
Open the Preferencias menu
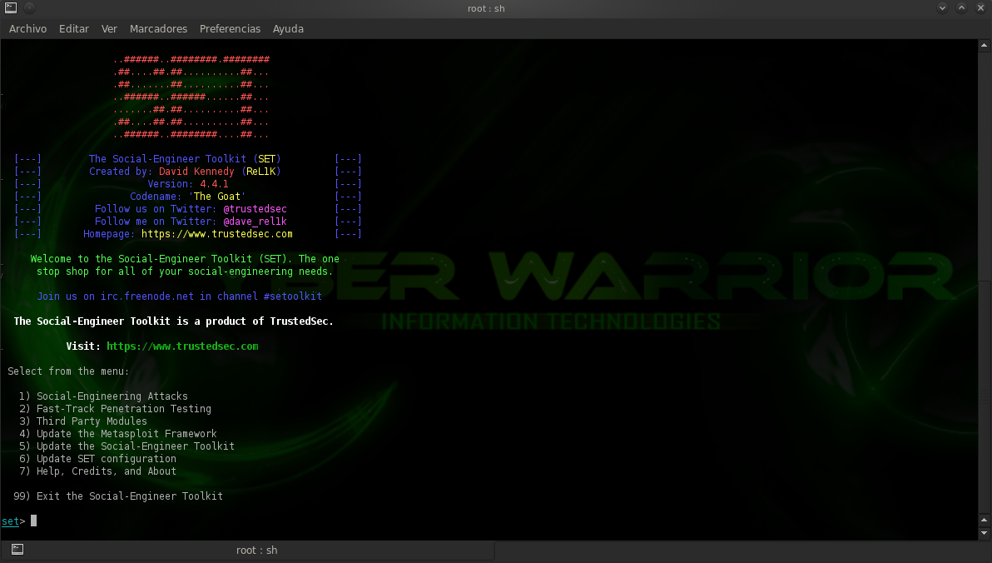pos(230,28)
